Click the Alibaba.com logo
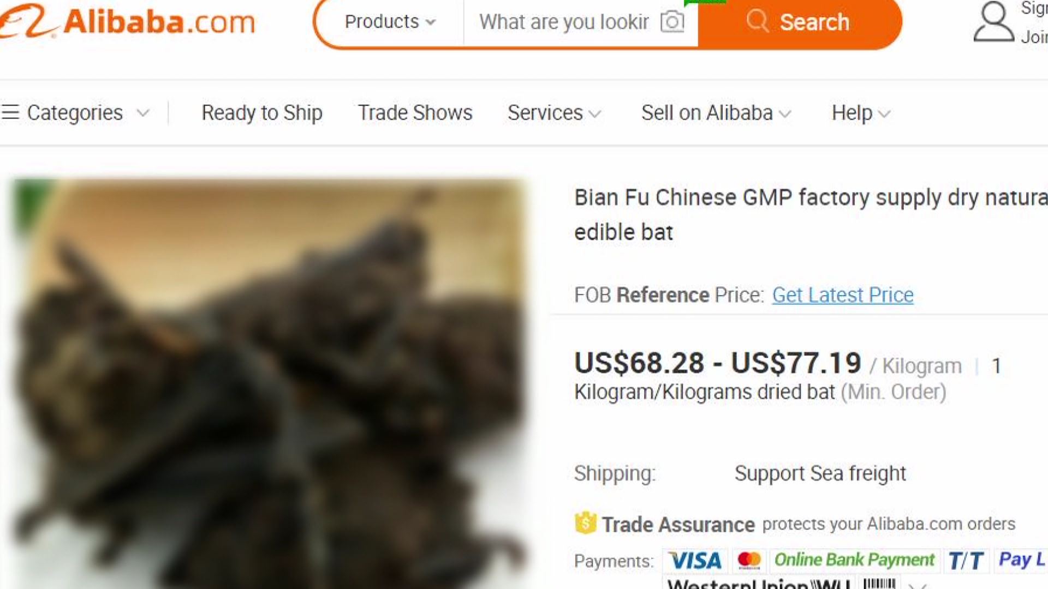 click(x=128, y=22)
